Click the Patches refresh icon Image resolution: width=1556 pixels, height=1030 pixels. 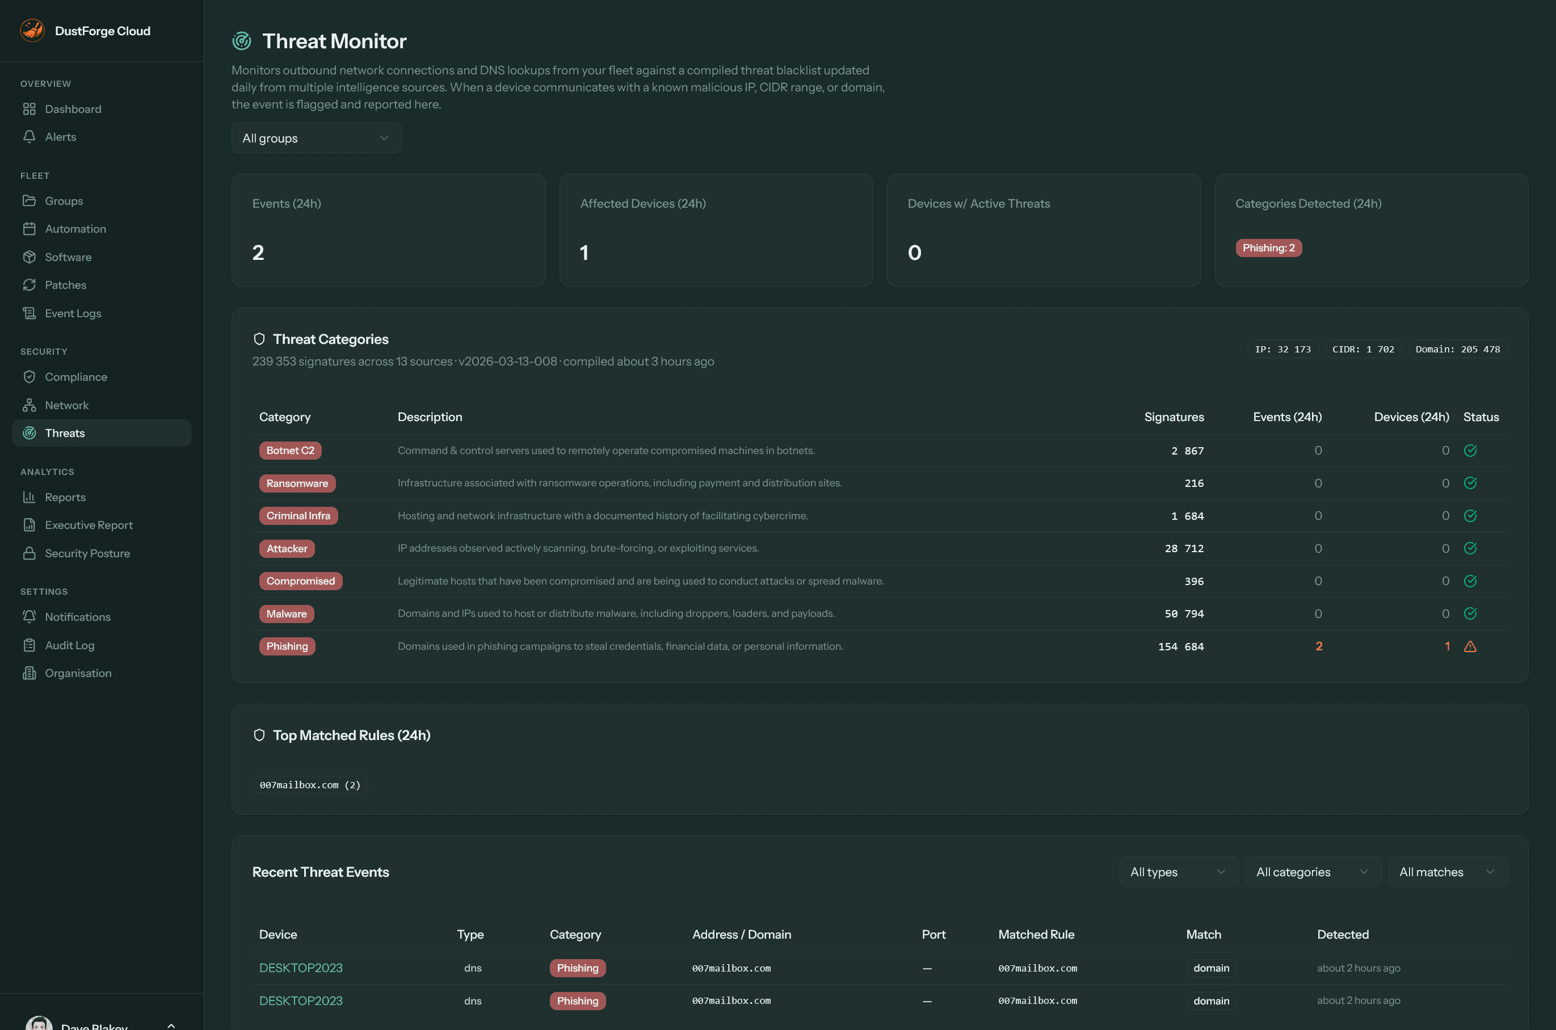[x=30, y=284]
